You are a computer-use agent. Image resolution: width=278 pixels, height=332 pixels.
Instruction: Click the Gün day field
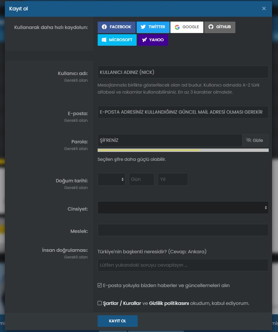(x=141, y=179)
